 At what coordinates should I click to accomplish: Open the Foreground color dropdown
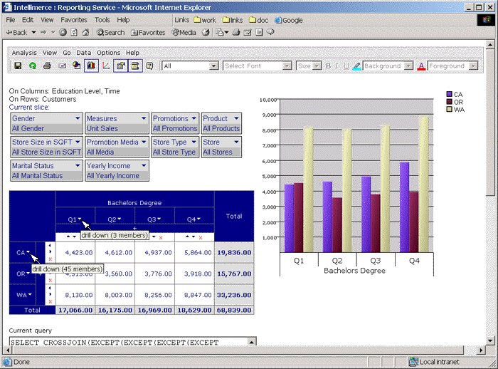coord(473,66)
